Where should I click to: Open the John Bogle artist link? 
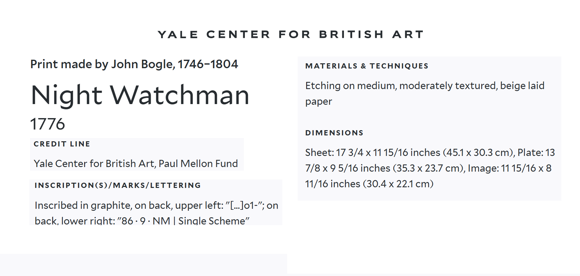click(x=143, y=64)
